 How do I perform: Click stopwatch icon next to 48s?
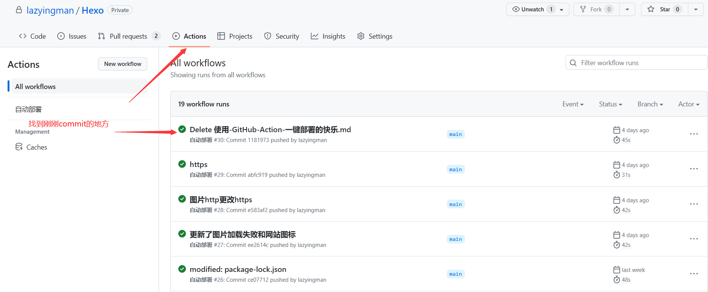click(617, 280)
